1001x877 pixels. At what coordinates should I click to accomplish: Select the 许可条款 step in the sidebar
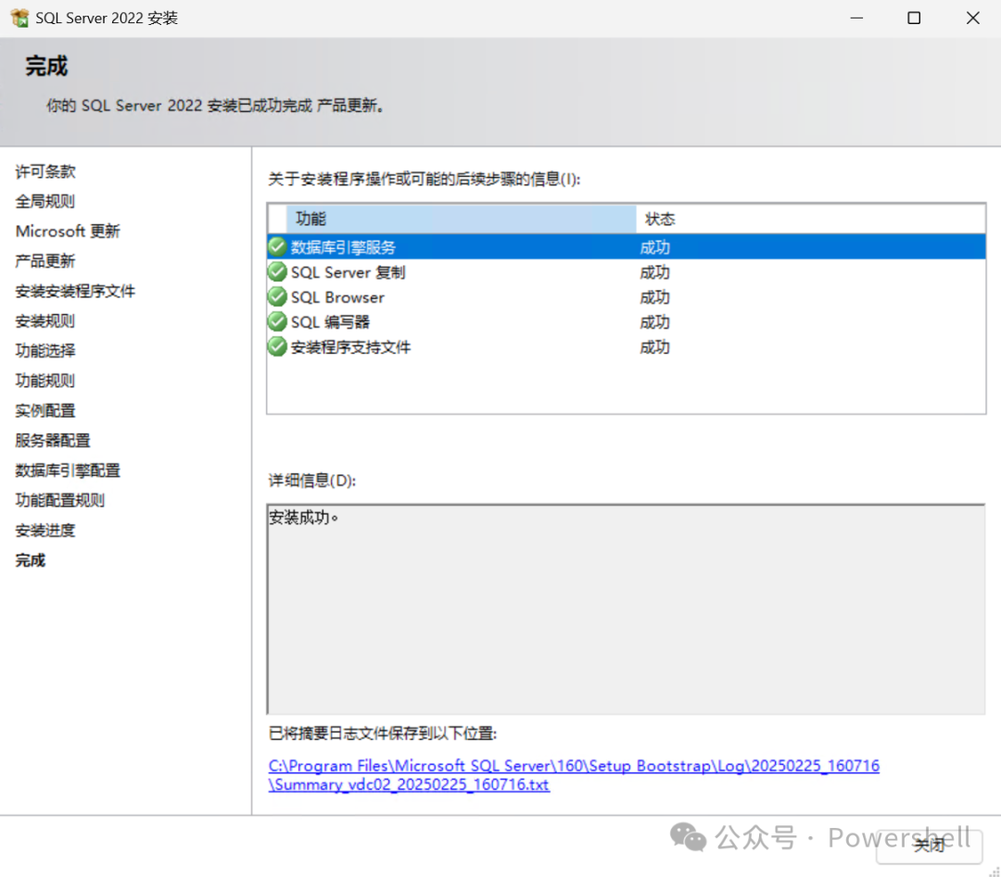(x=45, y=171)
